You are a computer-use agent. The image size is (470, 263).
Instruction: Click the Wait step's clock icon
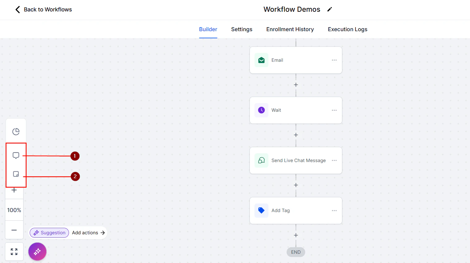261,110
